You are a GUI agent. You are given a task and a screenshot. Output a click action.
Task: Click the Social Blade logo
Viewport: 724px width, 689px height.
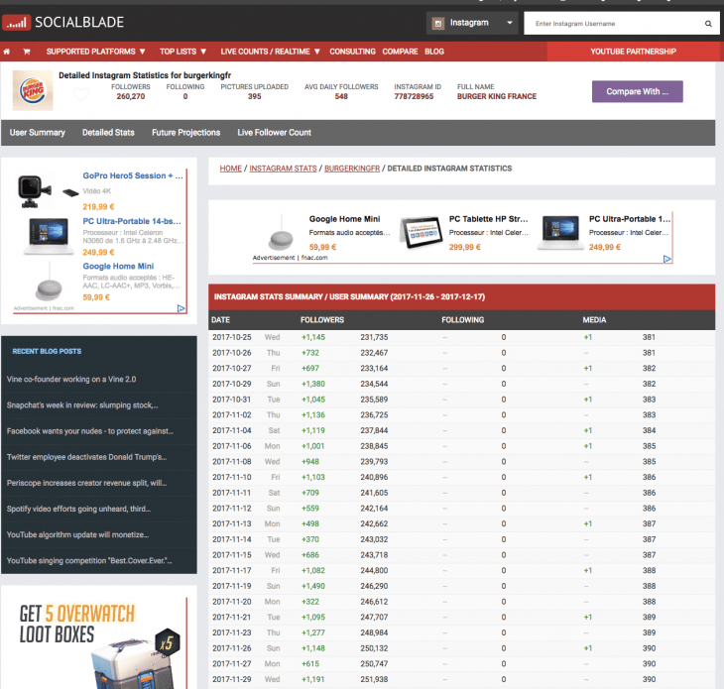pyautogui.click(x=60, y=22)
